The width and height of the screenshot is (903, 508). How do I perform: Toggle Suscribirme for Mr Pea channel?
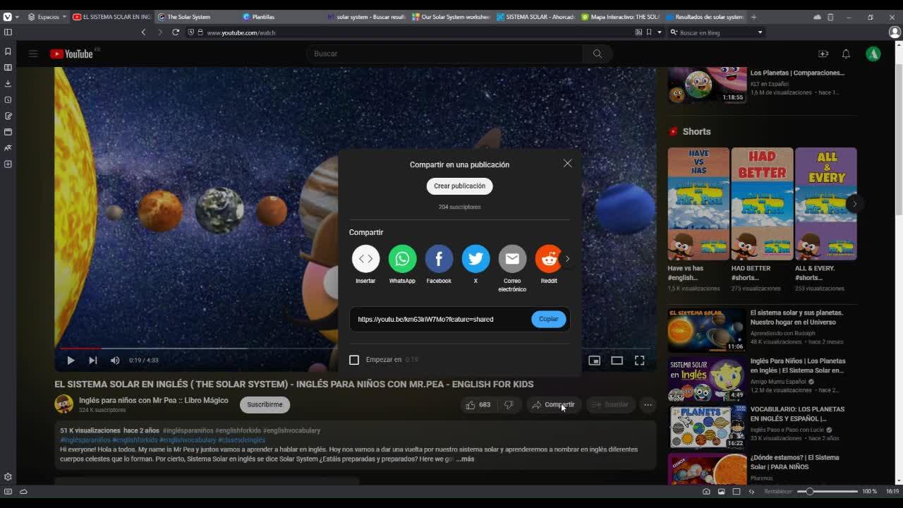tap(265, 405)
